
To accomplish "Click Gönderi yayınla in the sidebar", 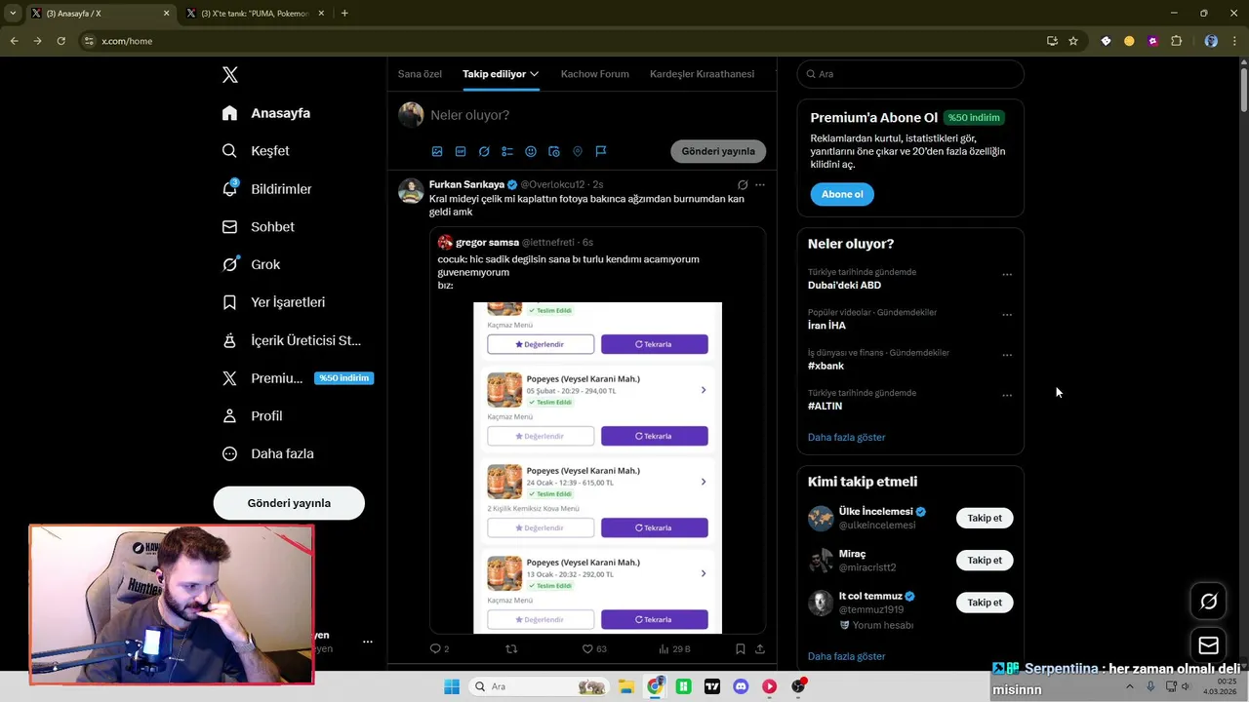I will coord(289,503).
